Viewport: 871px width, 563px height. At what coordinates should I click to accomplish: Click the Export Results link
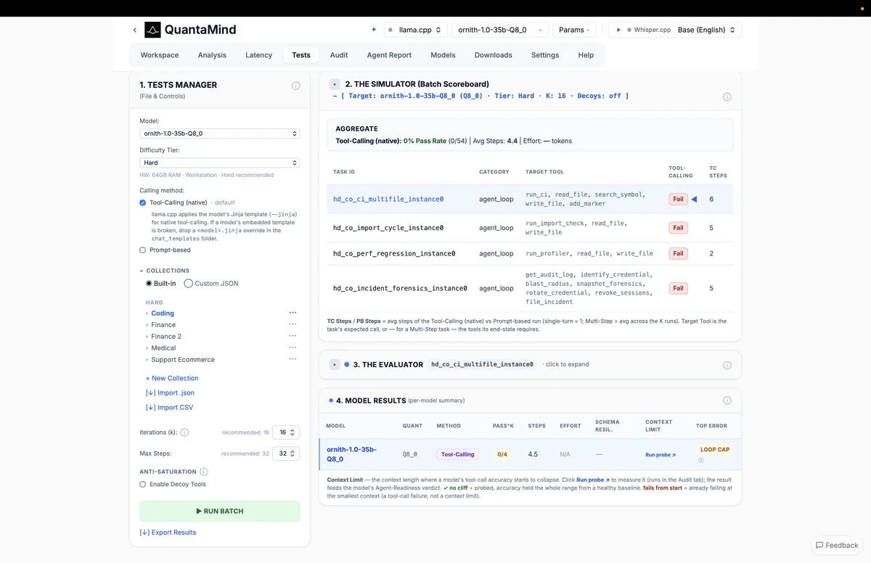[x=168, y=533]
